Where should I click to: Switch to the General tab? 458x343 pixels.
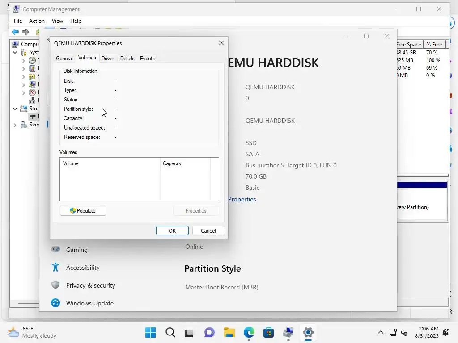coord(64,59)
